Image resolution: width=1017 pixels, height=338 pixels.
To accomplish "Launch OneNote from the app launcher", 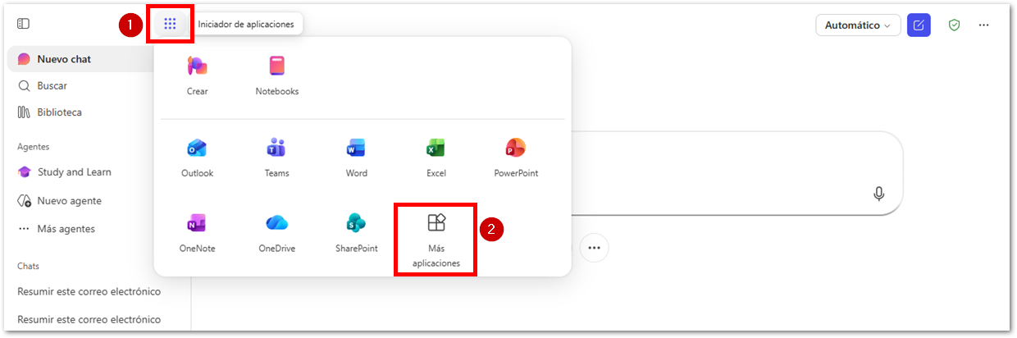I will 197,232.
